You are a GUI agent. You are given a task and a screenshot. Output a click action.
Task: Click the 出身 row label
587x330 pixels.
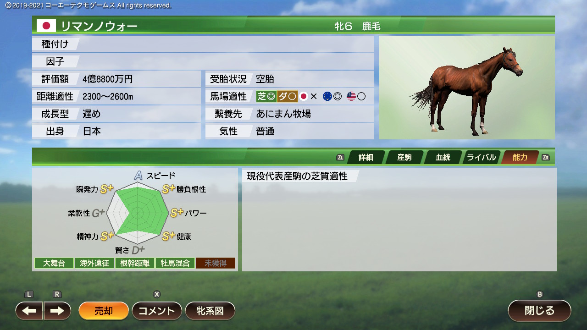tap(55, 131)
